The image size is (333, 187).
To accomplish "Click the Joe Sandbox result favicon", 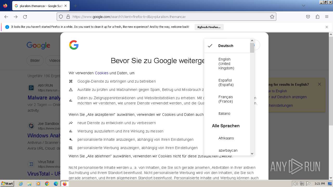I will click(x=31, y=126).
